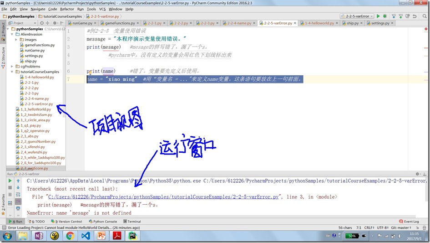Open run configuration dropdown 2-2-5-varError

357,16
